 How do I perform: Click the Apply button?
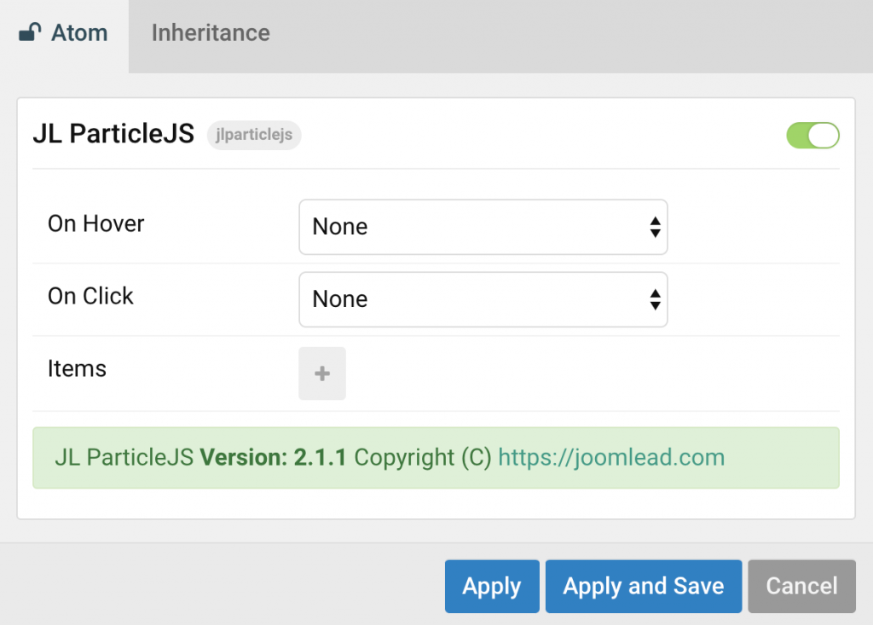pyautogui.click(x=492, y=586)
